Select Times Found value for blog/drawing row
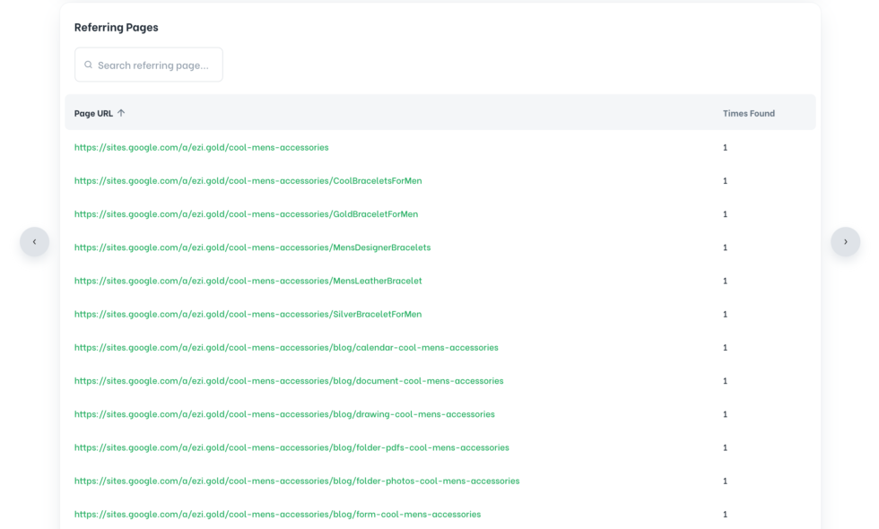The width and height of the screenshot is (879, 529). (725, 414)
